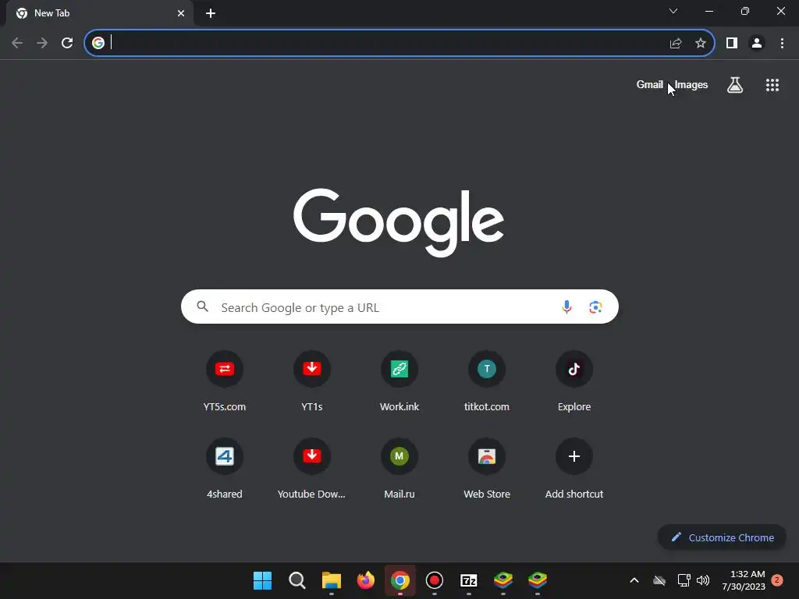The width and height of the screenshot is (799, 599).
Task: Open the notification badge showing 2
Action: click(777, 580)
